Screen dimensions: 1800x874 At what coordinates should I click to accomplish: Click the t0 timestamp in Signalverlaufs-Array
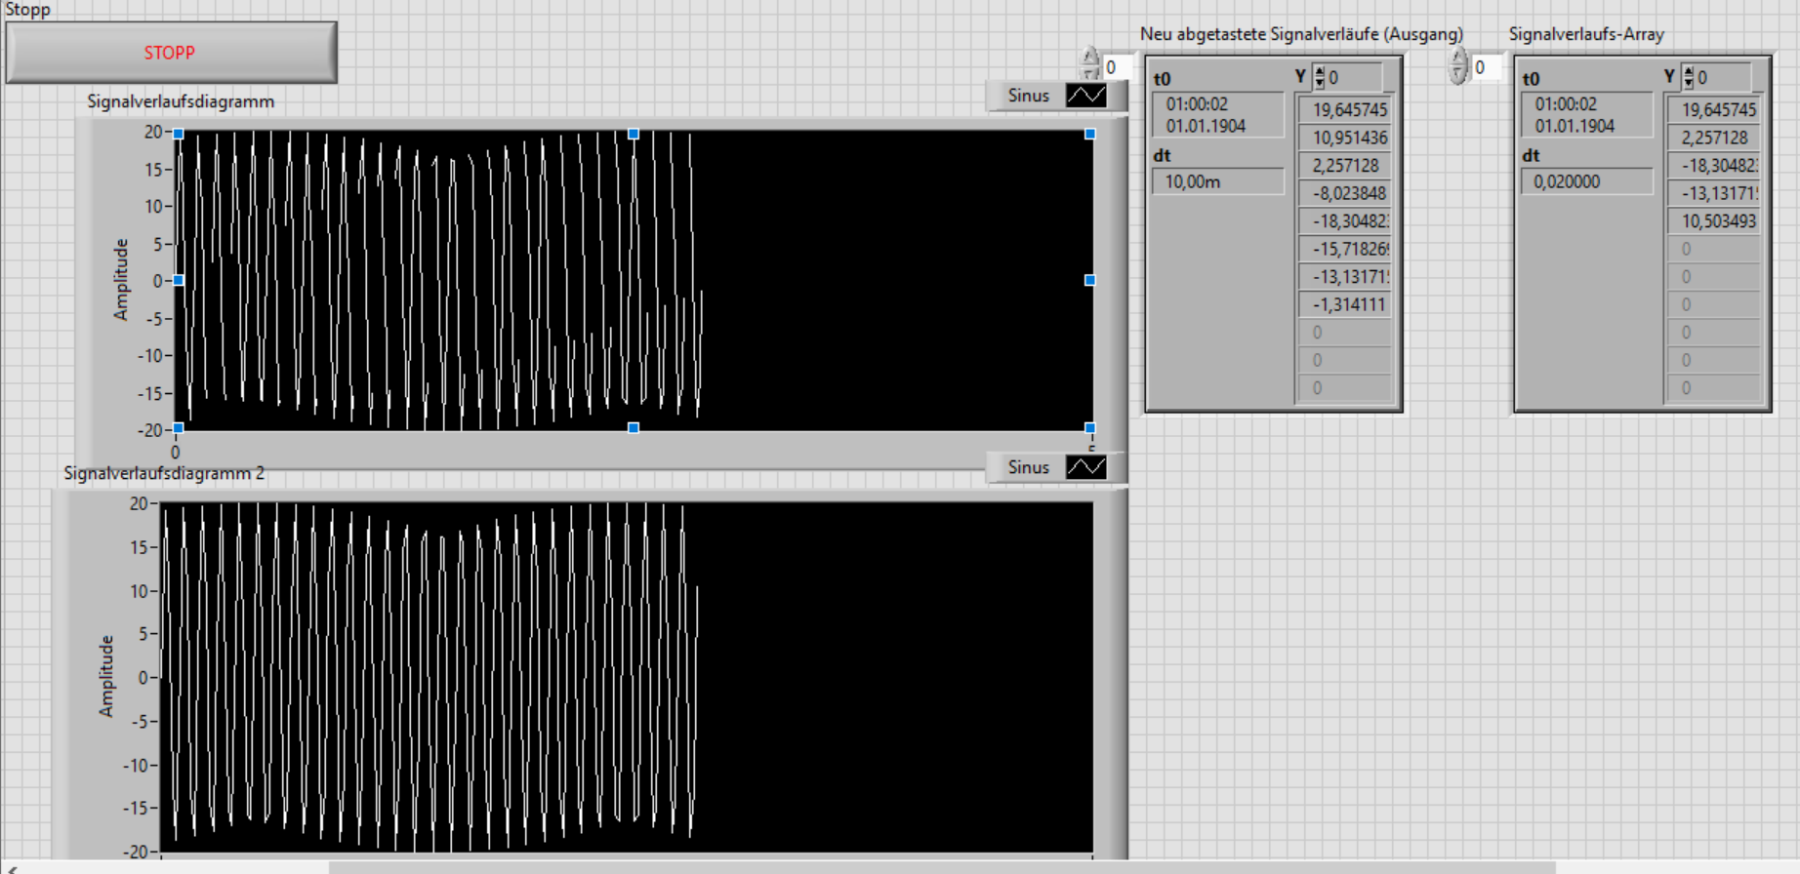pyautogui.click(x=1586, y=115)
